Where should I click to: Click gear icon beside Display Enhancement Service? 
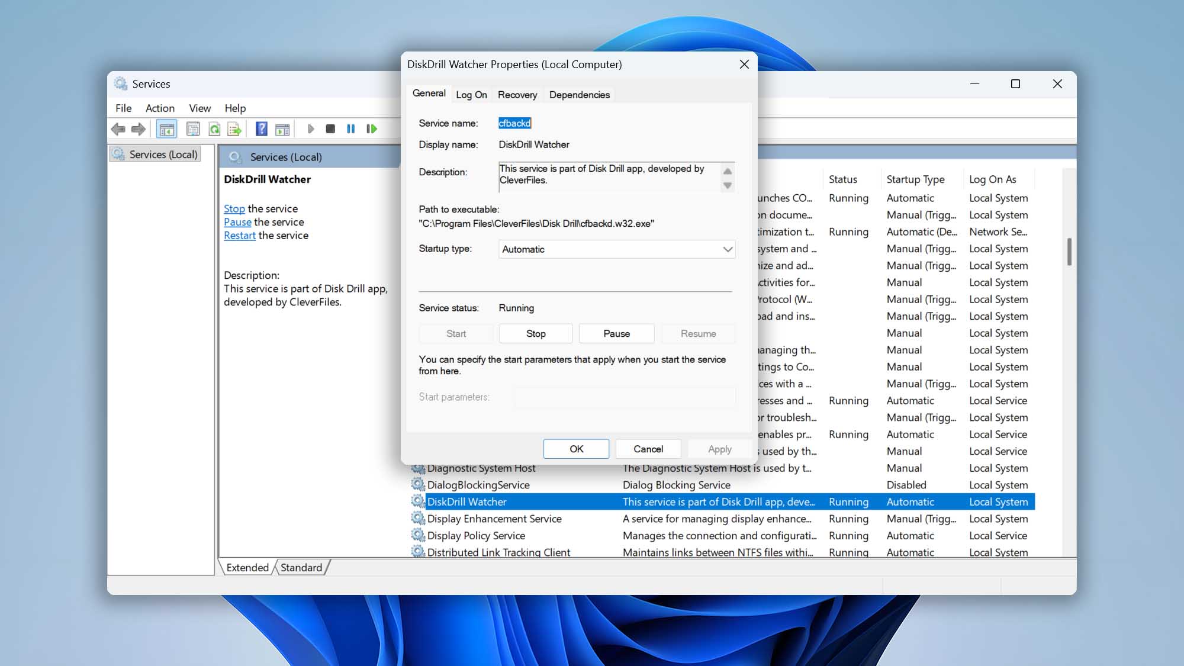(418, 518)
